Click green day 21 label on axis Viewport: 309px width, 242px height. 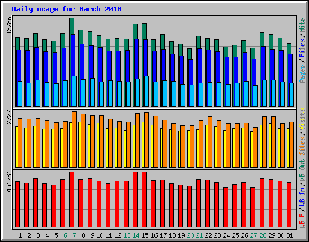point(199,235)
